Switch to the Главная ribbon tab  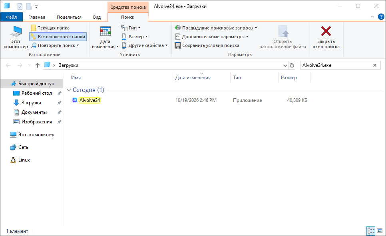click(x=37, y=17)
